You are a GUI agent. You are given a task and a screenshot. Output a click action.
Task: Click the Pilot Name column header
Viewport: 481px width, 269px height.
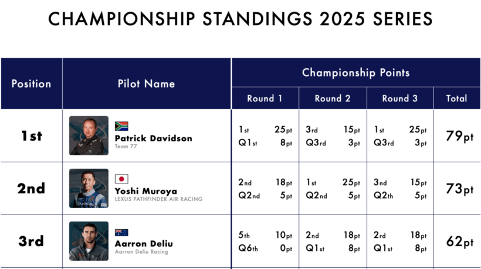click(146, 84)
